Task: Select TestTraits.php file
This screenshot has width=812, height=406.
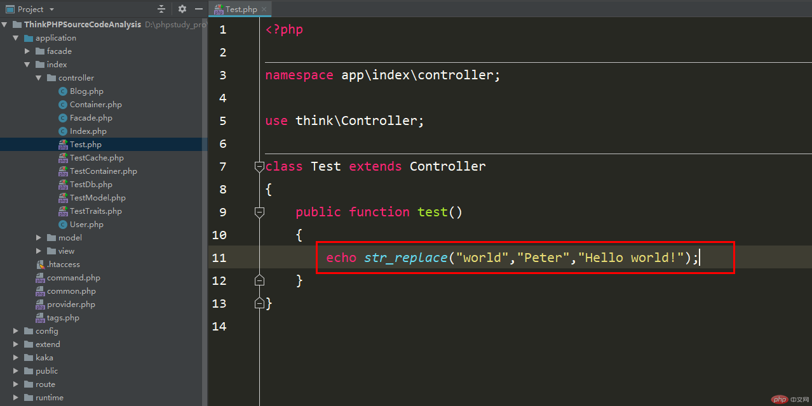Action: 96,211
